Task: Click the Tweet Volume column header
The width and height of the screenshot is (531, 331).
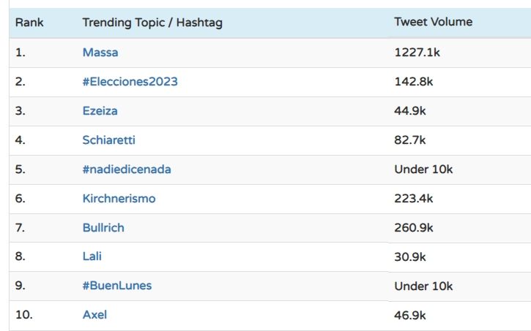Action: click(433, 22)
